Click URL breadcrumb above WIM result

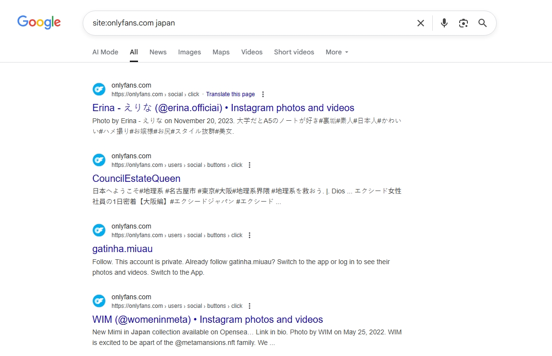point(177,306)
